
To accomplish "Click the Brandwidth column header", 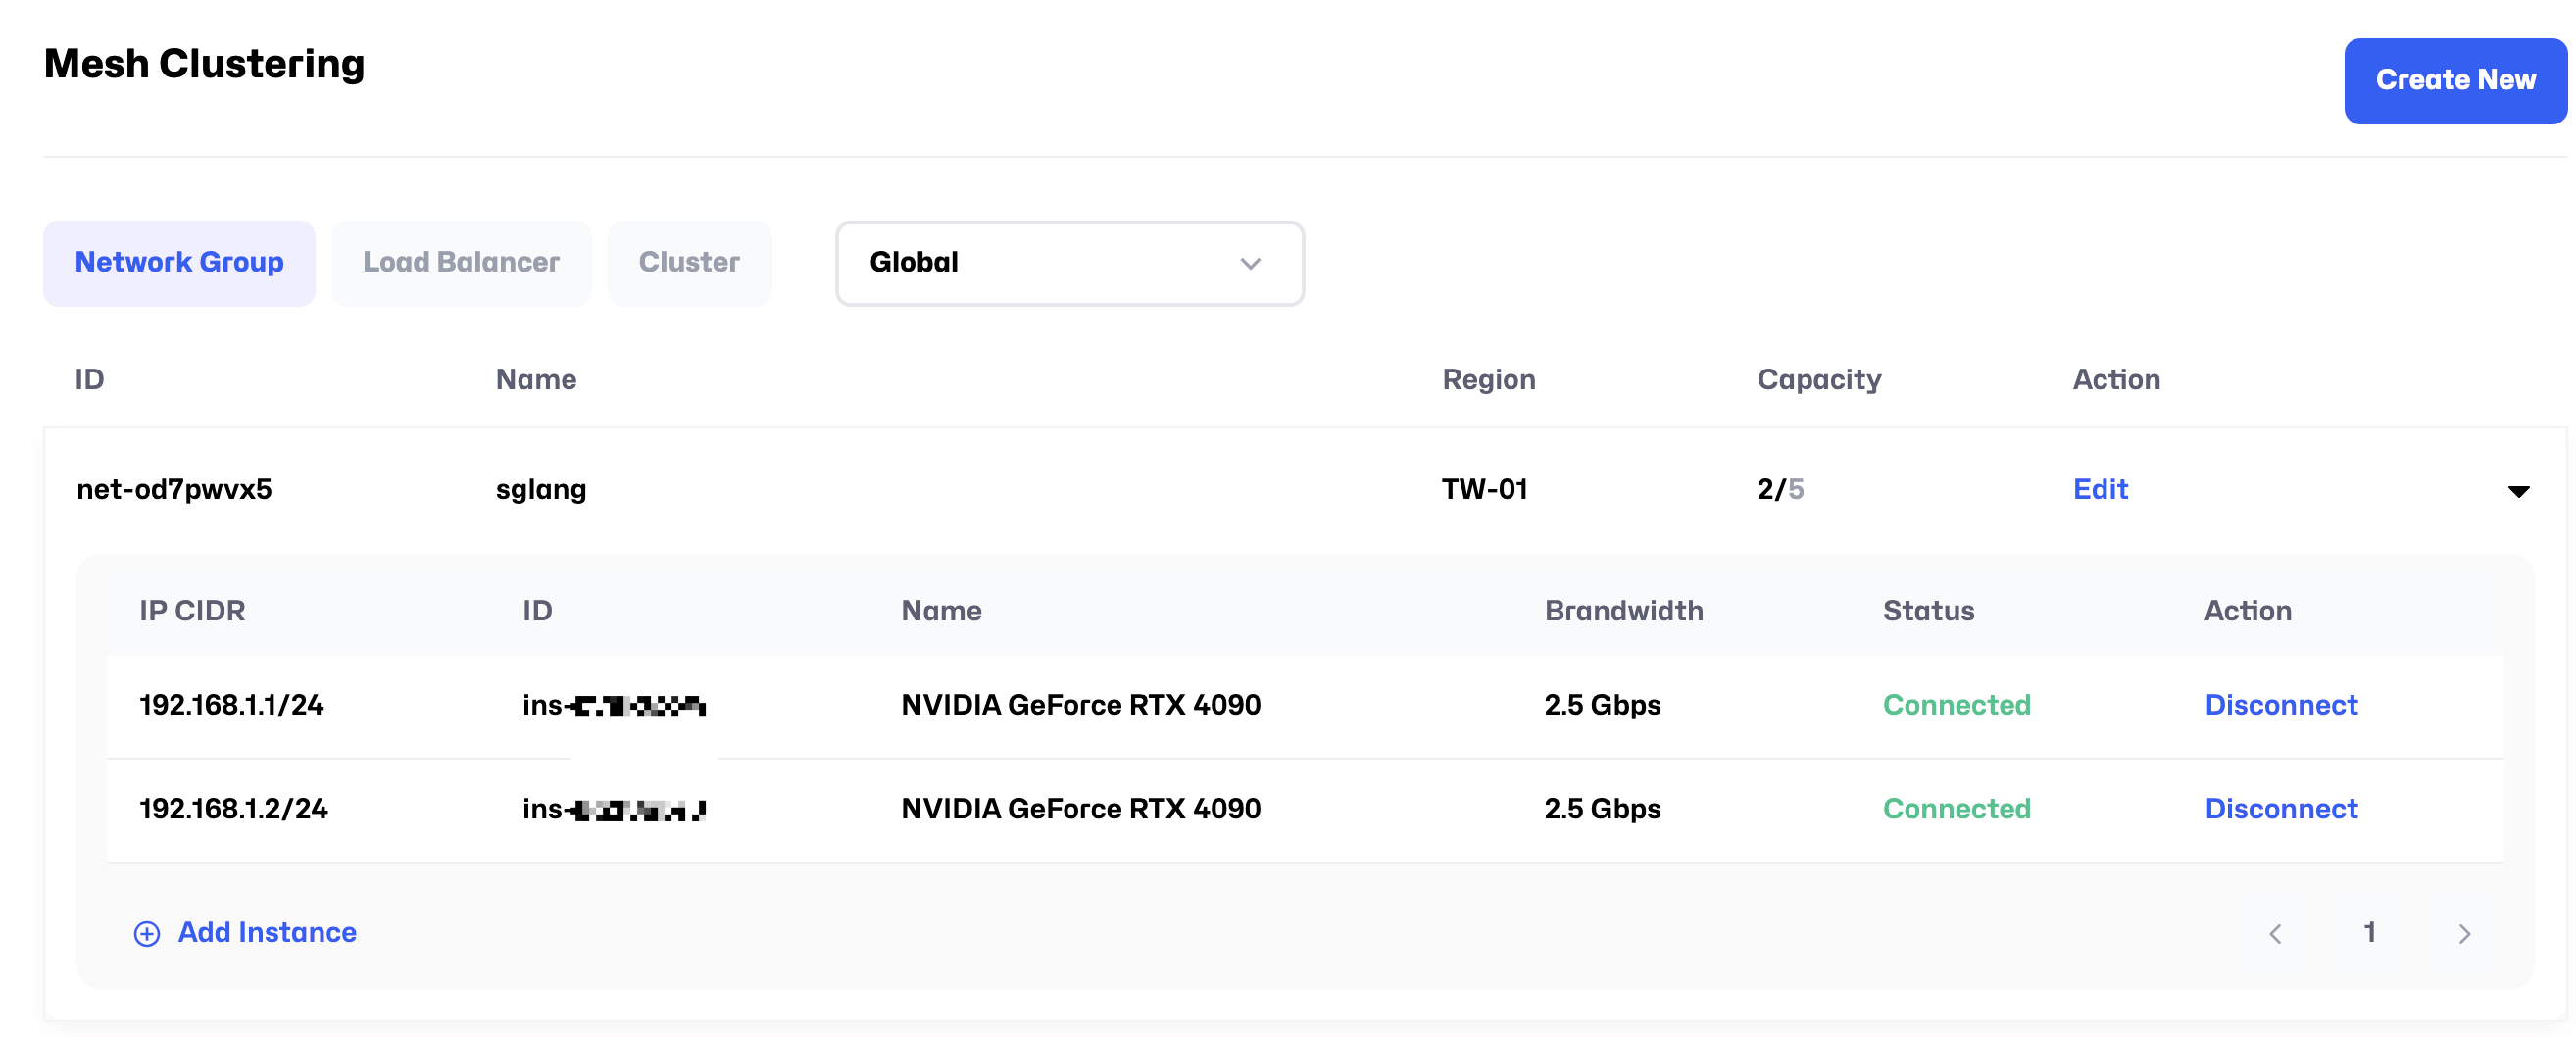I will pos(1623,611).
